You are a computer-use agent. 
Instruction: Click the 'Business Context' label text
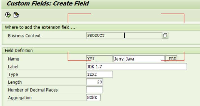(25, 36)
